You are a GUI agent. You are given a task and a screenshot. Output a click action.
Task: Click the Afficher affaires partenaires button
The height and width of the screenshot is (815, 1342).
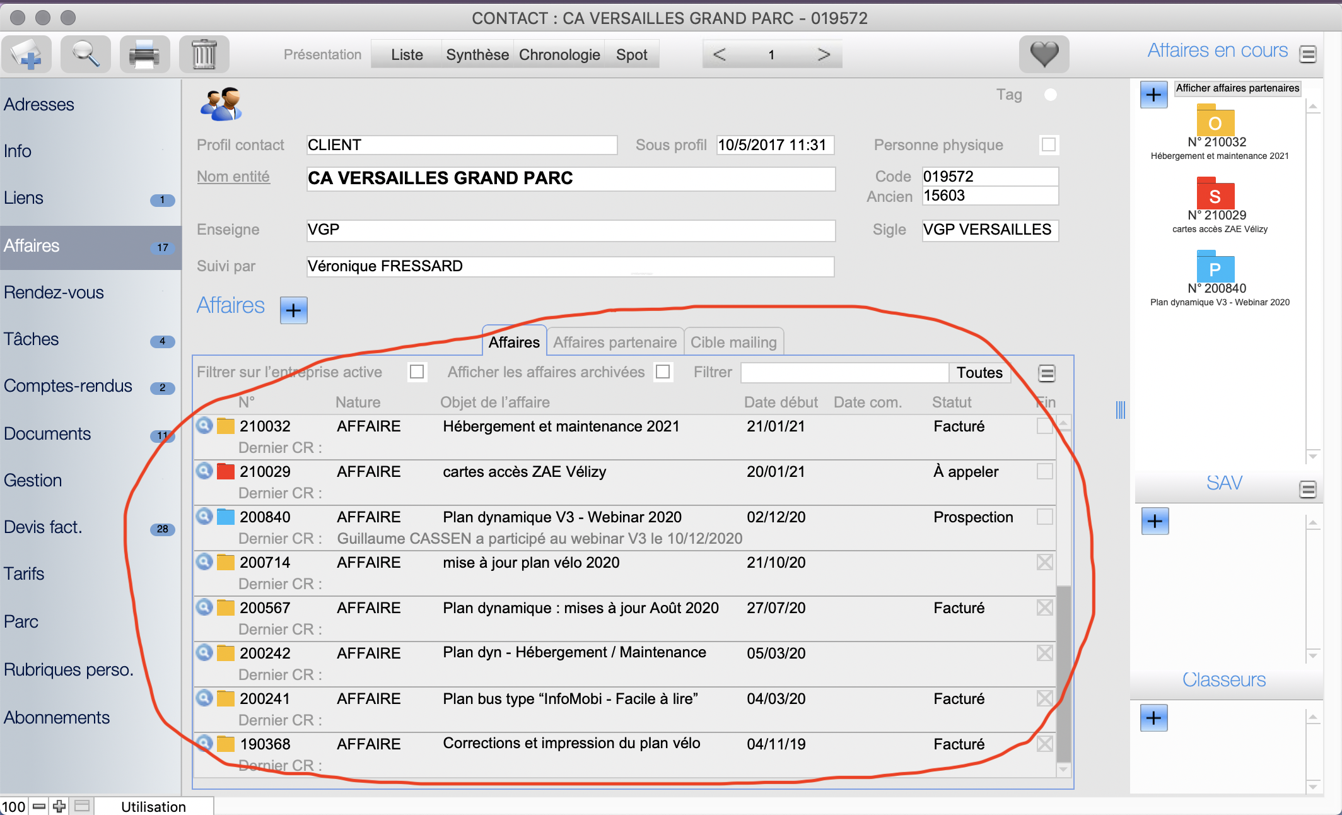coord(1237,88)
